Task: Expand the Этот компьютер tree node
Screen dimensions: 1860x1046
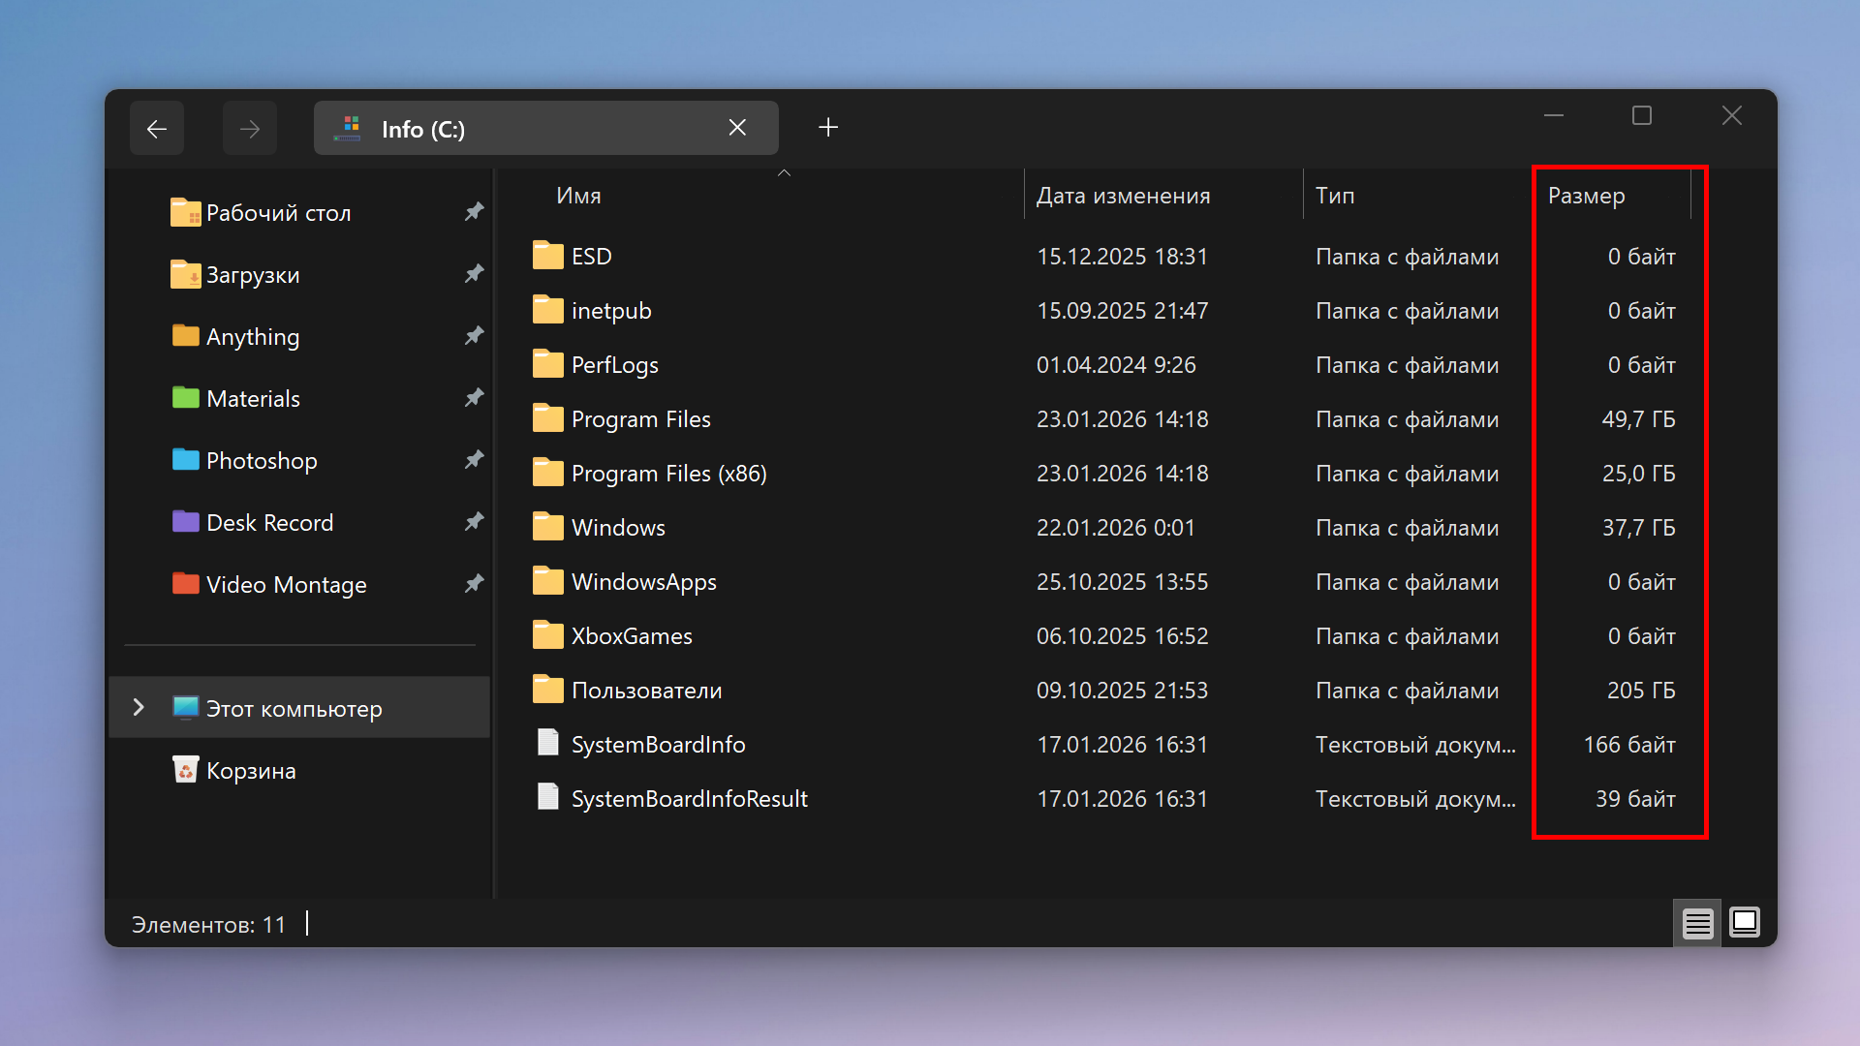Action: pyautogui.click(x=139, y=708)
